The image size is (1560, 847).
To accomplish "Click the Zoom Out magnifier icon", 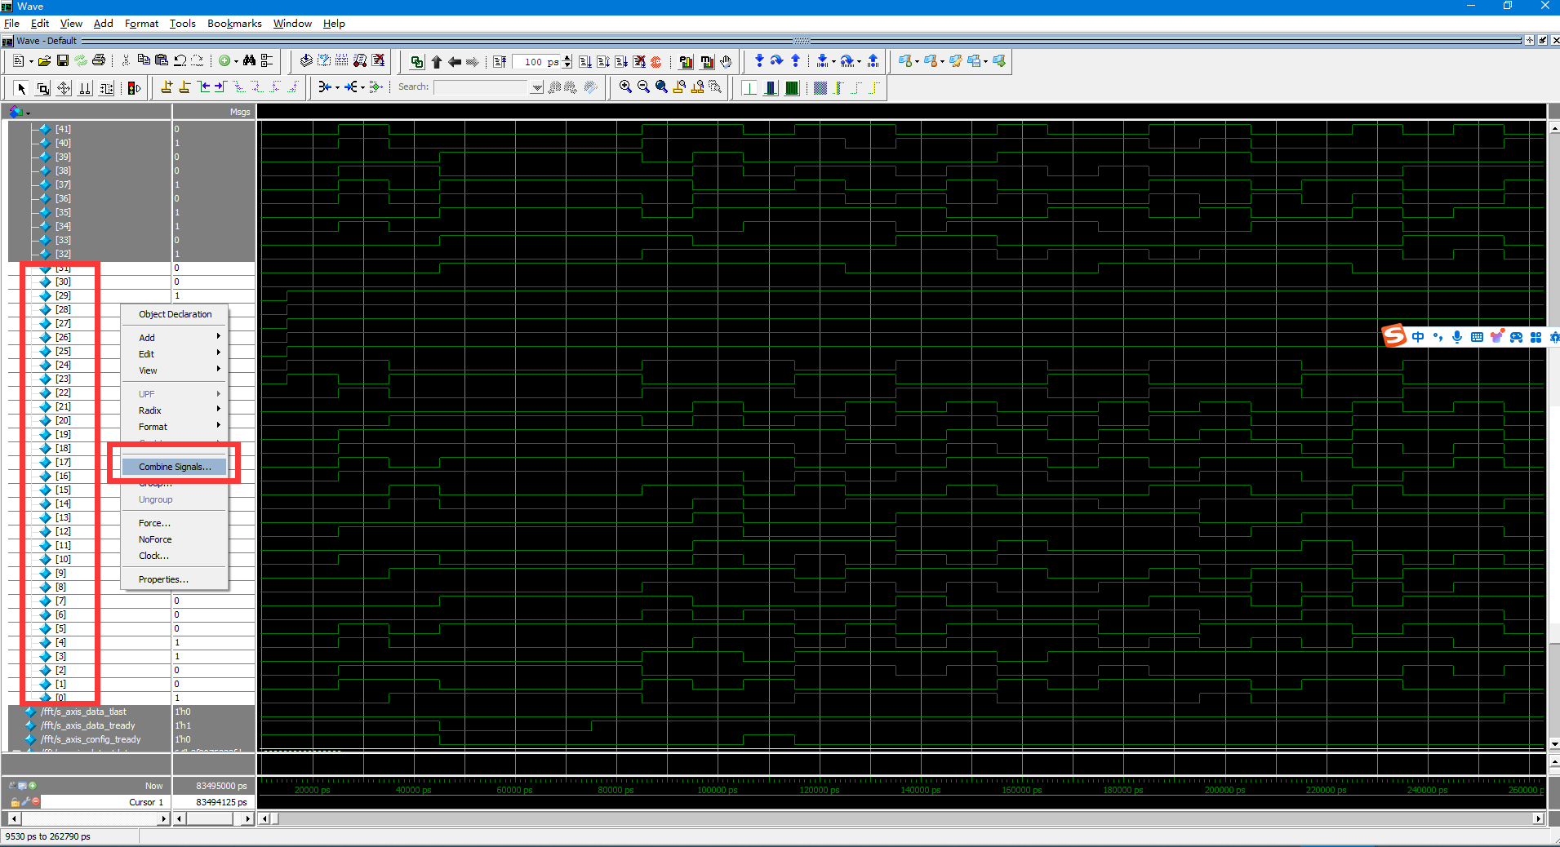I will click(643, 87).
